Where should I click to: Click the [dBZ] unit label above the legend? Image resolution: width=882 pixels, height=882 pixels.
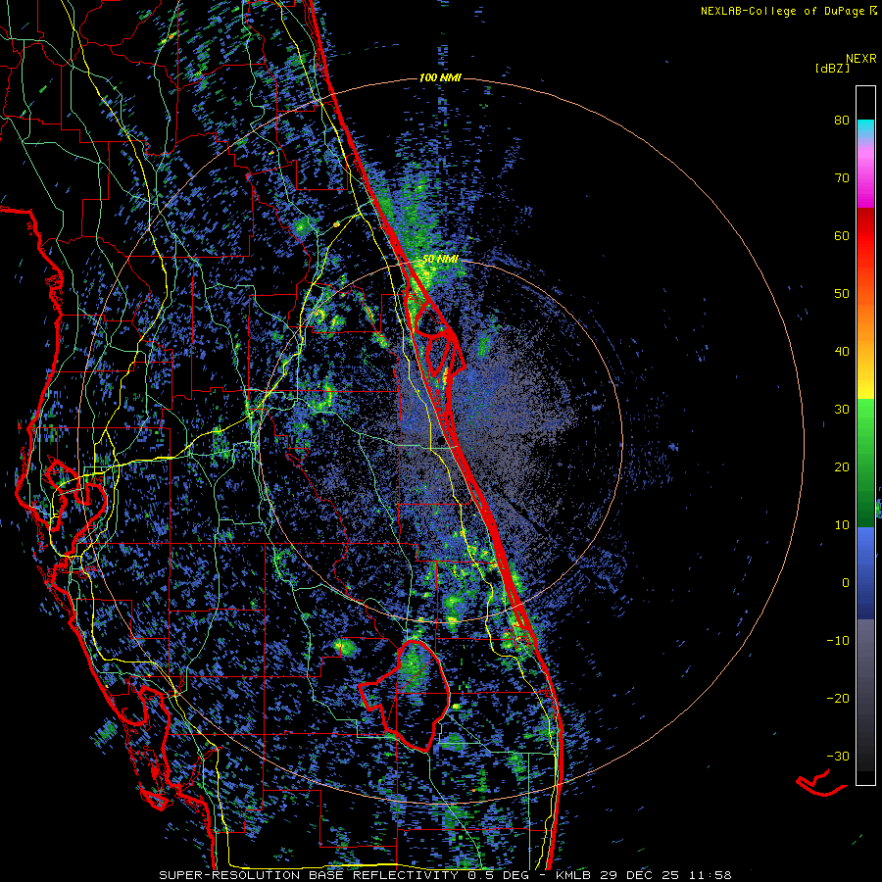point(832,68)
